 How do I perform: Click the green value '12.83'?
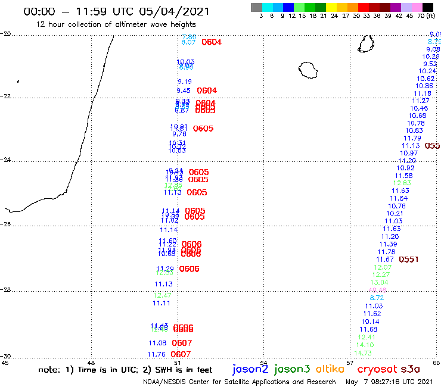click(402, 183)
